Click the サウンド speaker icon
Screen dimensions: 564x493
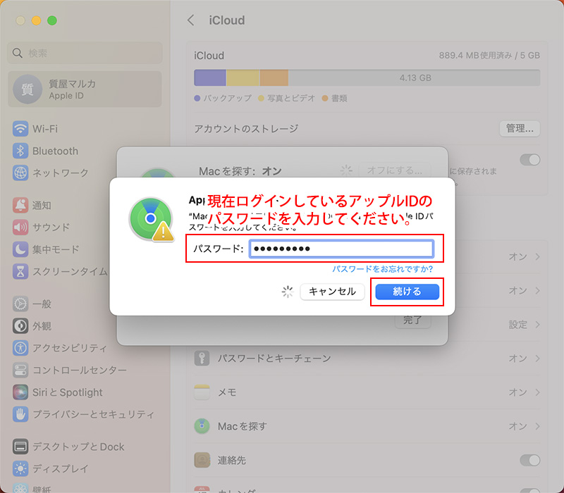click(20, 227)
